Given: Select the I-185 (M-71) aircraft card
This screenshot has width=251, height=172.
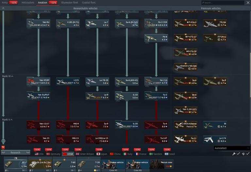Looking at the screenshot, I should pos(68,24).
